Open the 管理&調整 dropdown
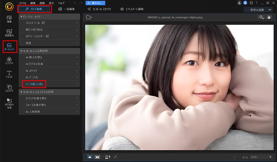This screenshot has width=277, height=162. click(x=257, y=9)
